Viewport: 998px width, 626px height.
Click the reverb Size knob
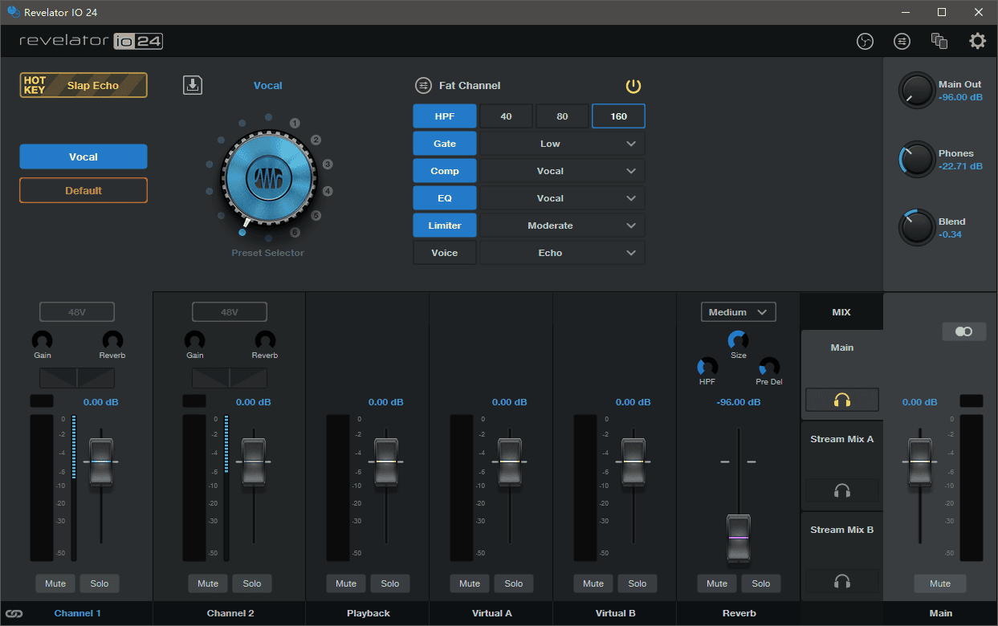738,340
